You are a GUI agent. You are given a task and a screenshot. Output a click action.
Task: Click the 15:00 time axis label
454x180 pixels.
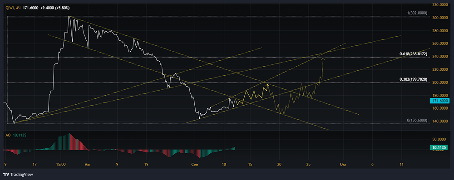[60, 165]
